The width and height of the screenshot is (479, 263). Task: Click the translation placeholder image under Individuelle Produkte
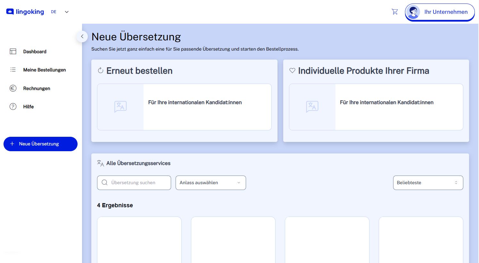click(312, 107)
